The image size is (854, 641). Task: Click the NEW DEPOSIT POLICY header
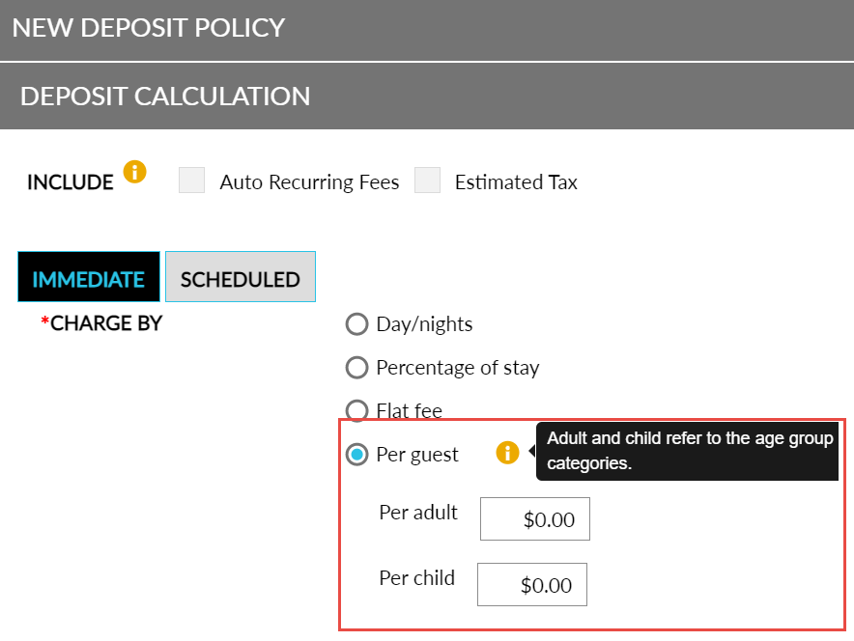point(149,27)
